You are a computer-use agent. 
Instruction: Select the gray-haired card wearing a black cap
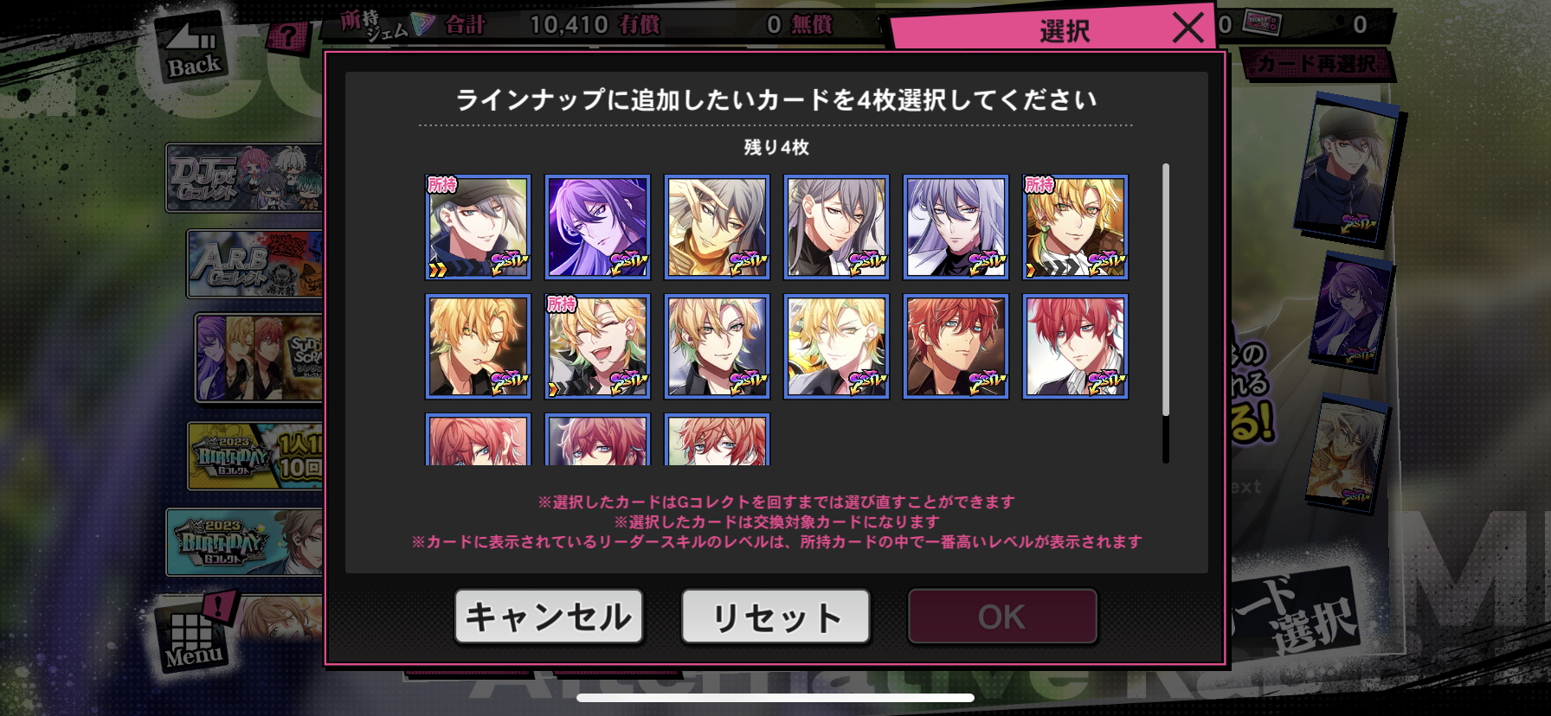(478, 227)
